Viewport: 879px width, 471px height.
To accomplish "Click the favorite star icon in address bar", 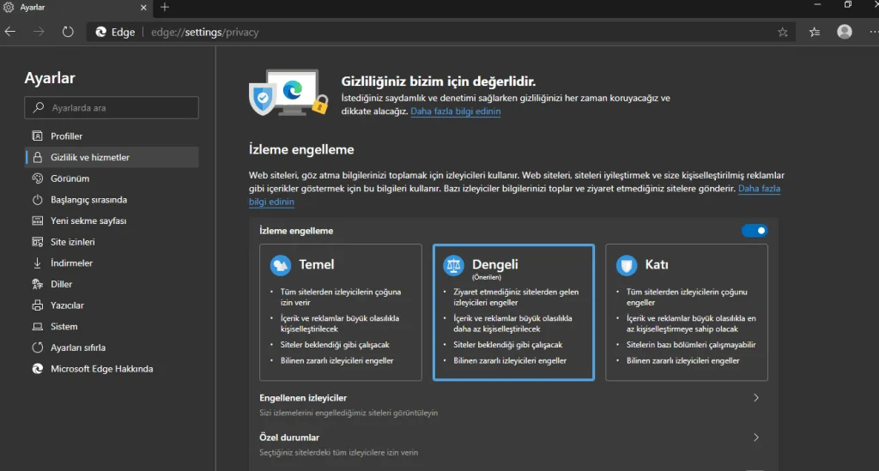I will (x=782, y=32).
